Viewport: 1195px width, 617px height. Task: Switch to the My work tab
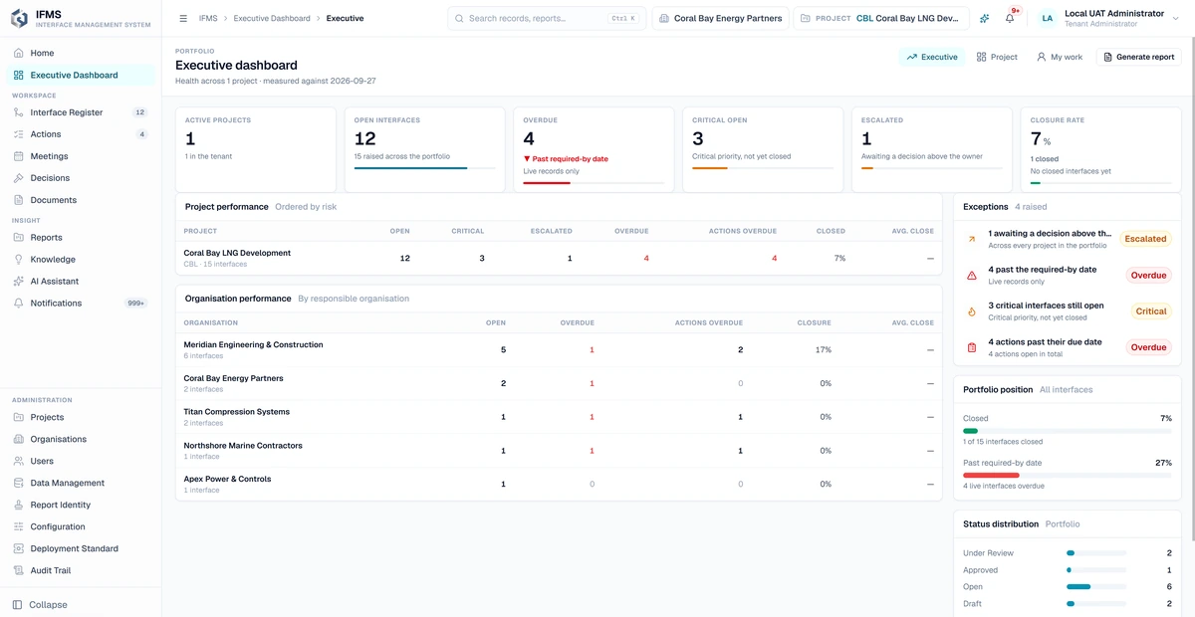(1060, 57)
